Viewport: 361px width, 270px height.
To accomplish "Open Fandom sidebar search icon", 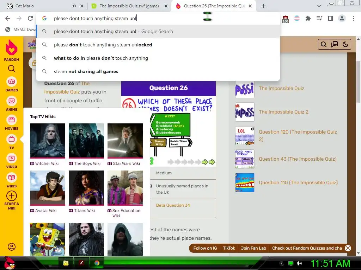I will click(12, 69).
